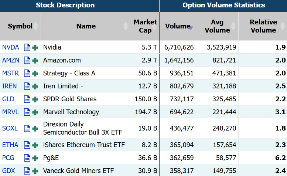Screen dimensions: 287x176
Task: Open the document icon next to MRVL
Action: point(27,112)
